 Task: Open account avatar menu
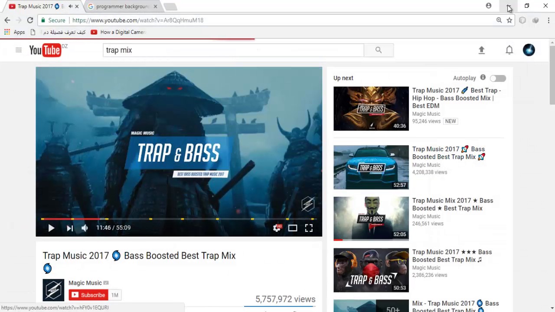tap(529, 50)
